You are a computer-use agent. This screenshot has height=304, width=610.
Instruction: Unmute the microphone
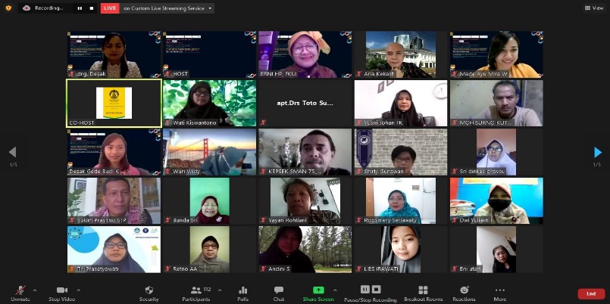pos(20,291)
